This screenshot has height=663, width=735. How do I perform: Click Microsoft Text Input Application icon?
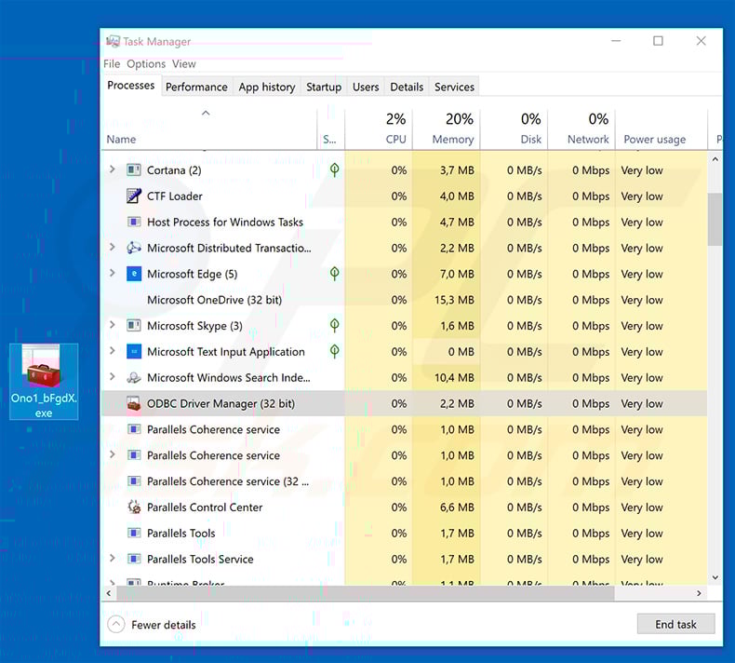pyautogui.click(x=134, y=351)
